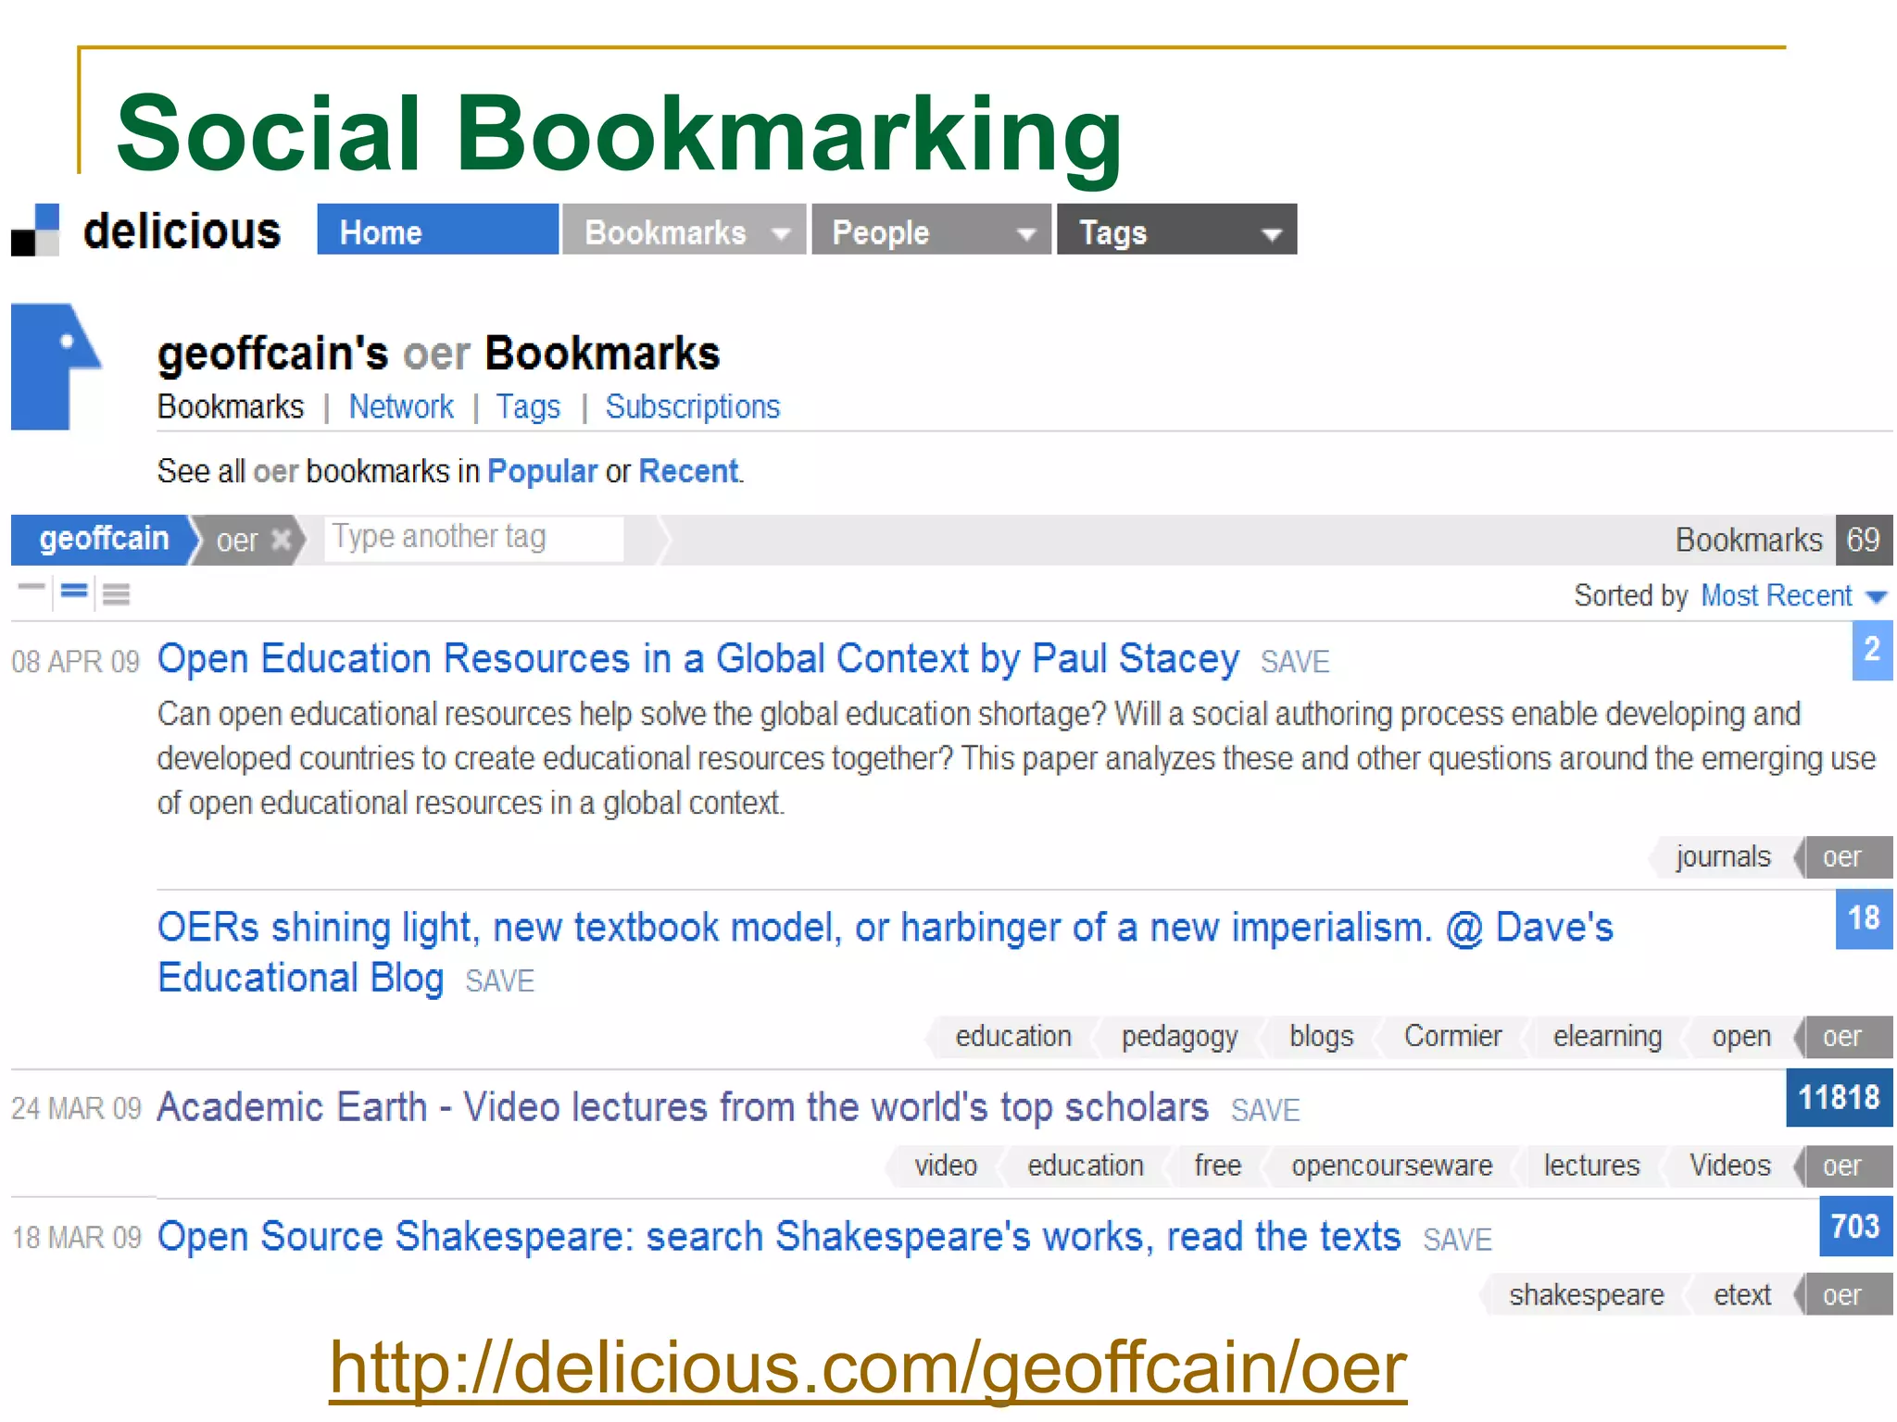Viewport: 1897px width, 1422px height.
Task: Select the free tag
Action: (1217, 1166)
